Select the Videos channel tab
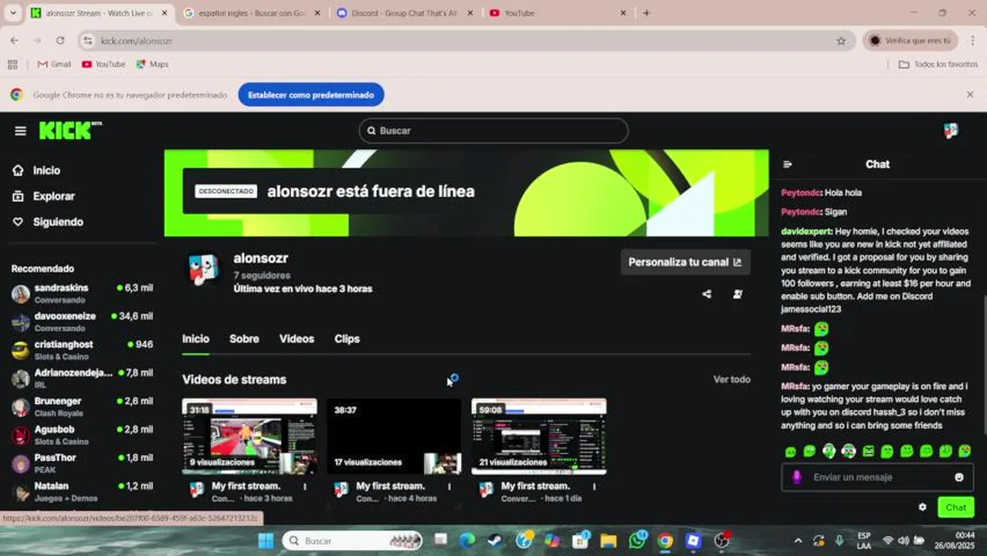 pos(297,339)
